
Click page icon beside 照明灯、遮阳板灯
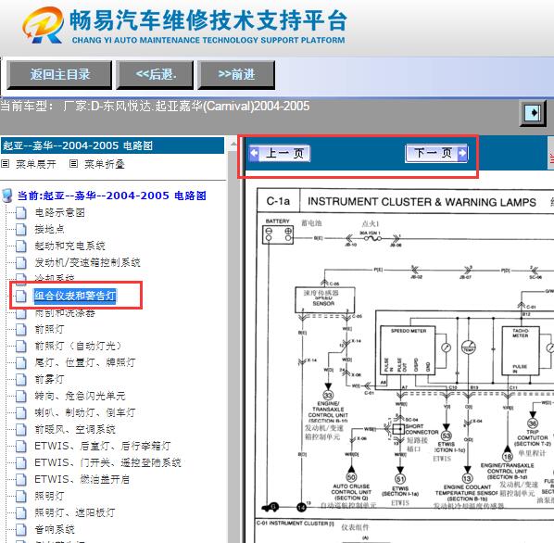(x=21, y=513)
